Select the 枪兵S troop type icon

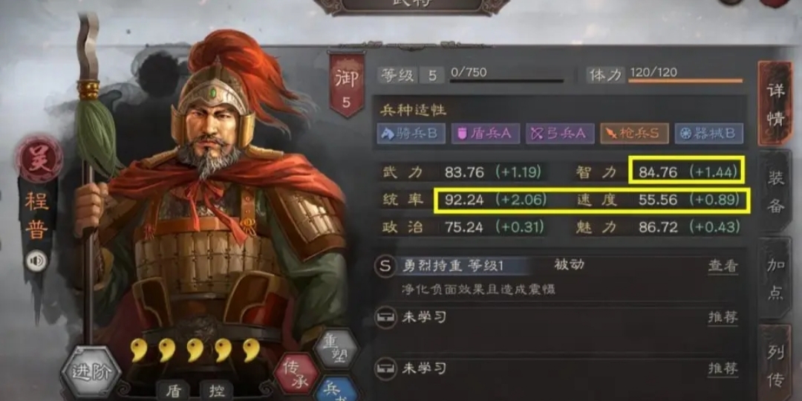(634, 134)
